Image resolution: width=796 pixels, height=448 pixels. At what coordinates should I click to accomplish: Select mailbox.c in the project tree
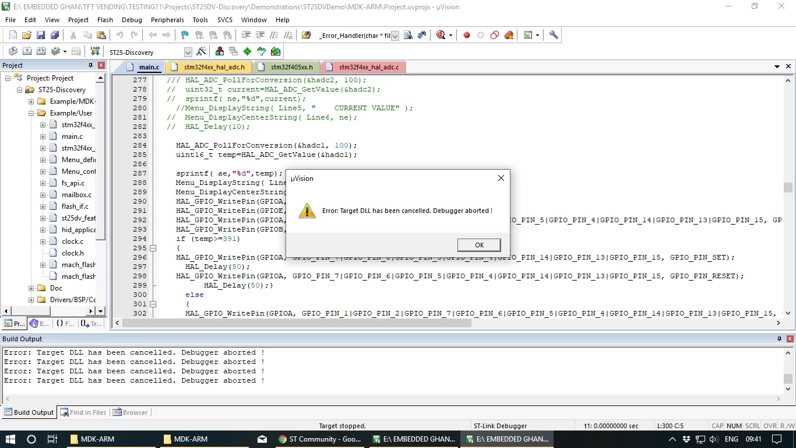pos(76,195)
